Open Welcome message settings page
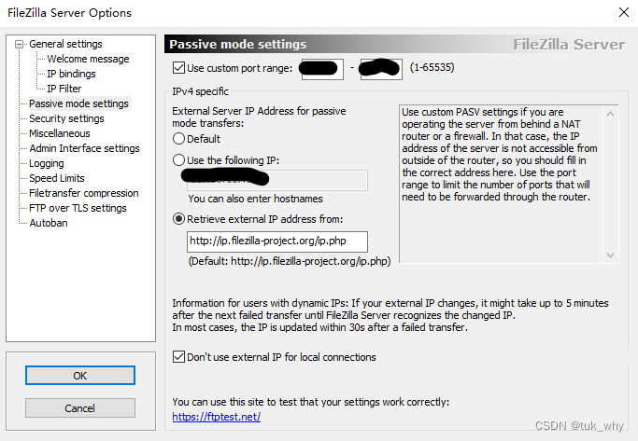The image size is (638, 441). click(88, 59)
